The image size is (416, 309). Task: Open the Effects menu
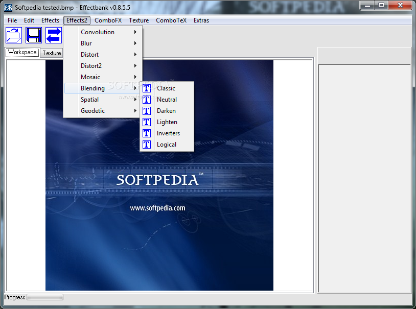50,20
